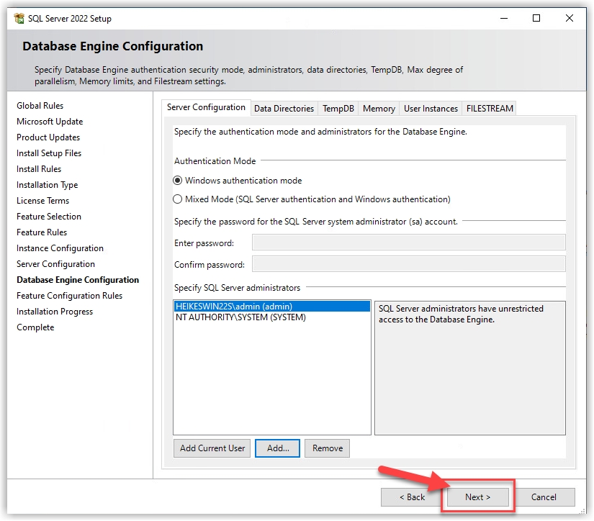Screen dimensions: 594x521
Task: Remove the selected administrator
Action: [x=328, y=448]
